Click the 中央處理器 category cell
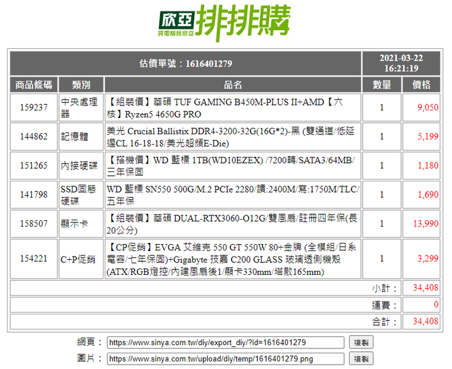The height and width of the screenshot is (369, 452). (x=81, y=107)
